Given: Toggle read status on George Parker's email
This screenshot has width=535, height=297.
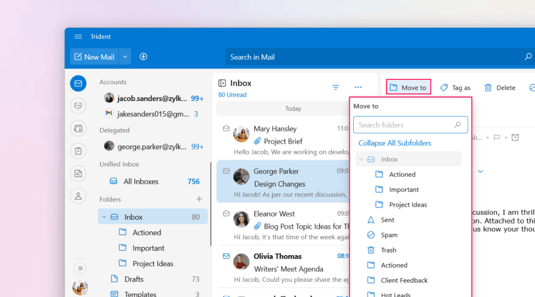Looking at the screenshot, I should coord(226,171).
